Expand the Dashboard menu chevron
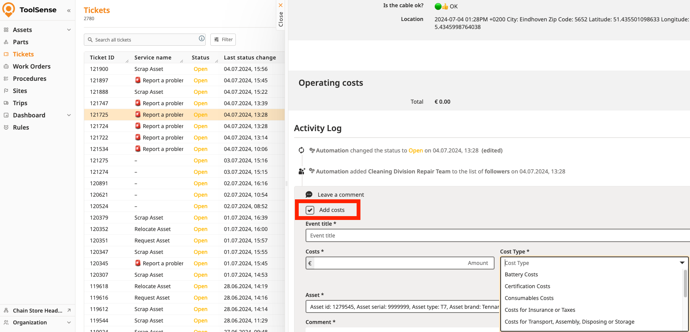The image size is (690, 332). [69, 115]
